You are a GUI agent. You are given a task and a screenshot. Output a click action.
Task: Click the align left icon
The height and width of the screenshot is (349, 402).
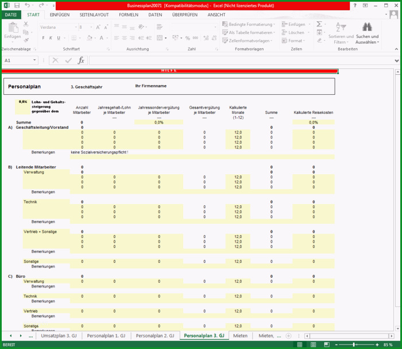point(117,38)
